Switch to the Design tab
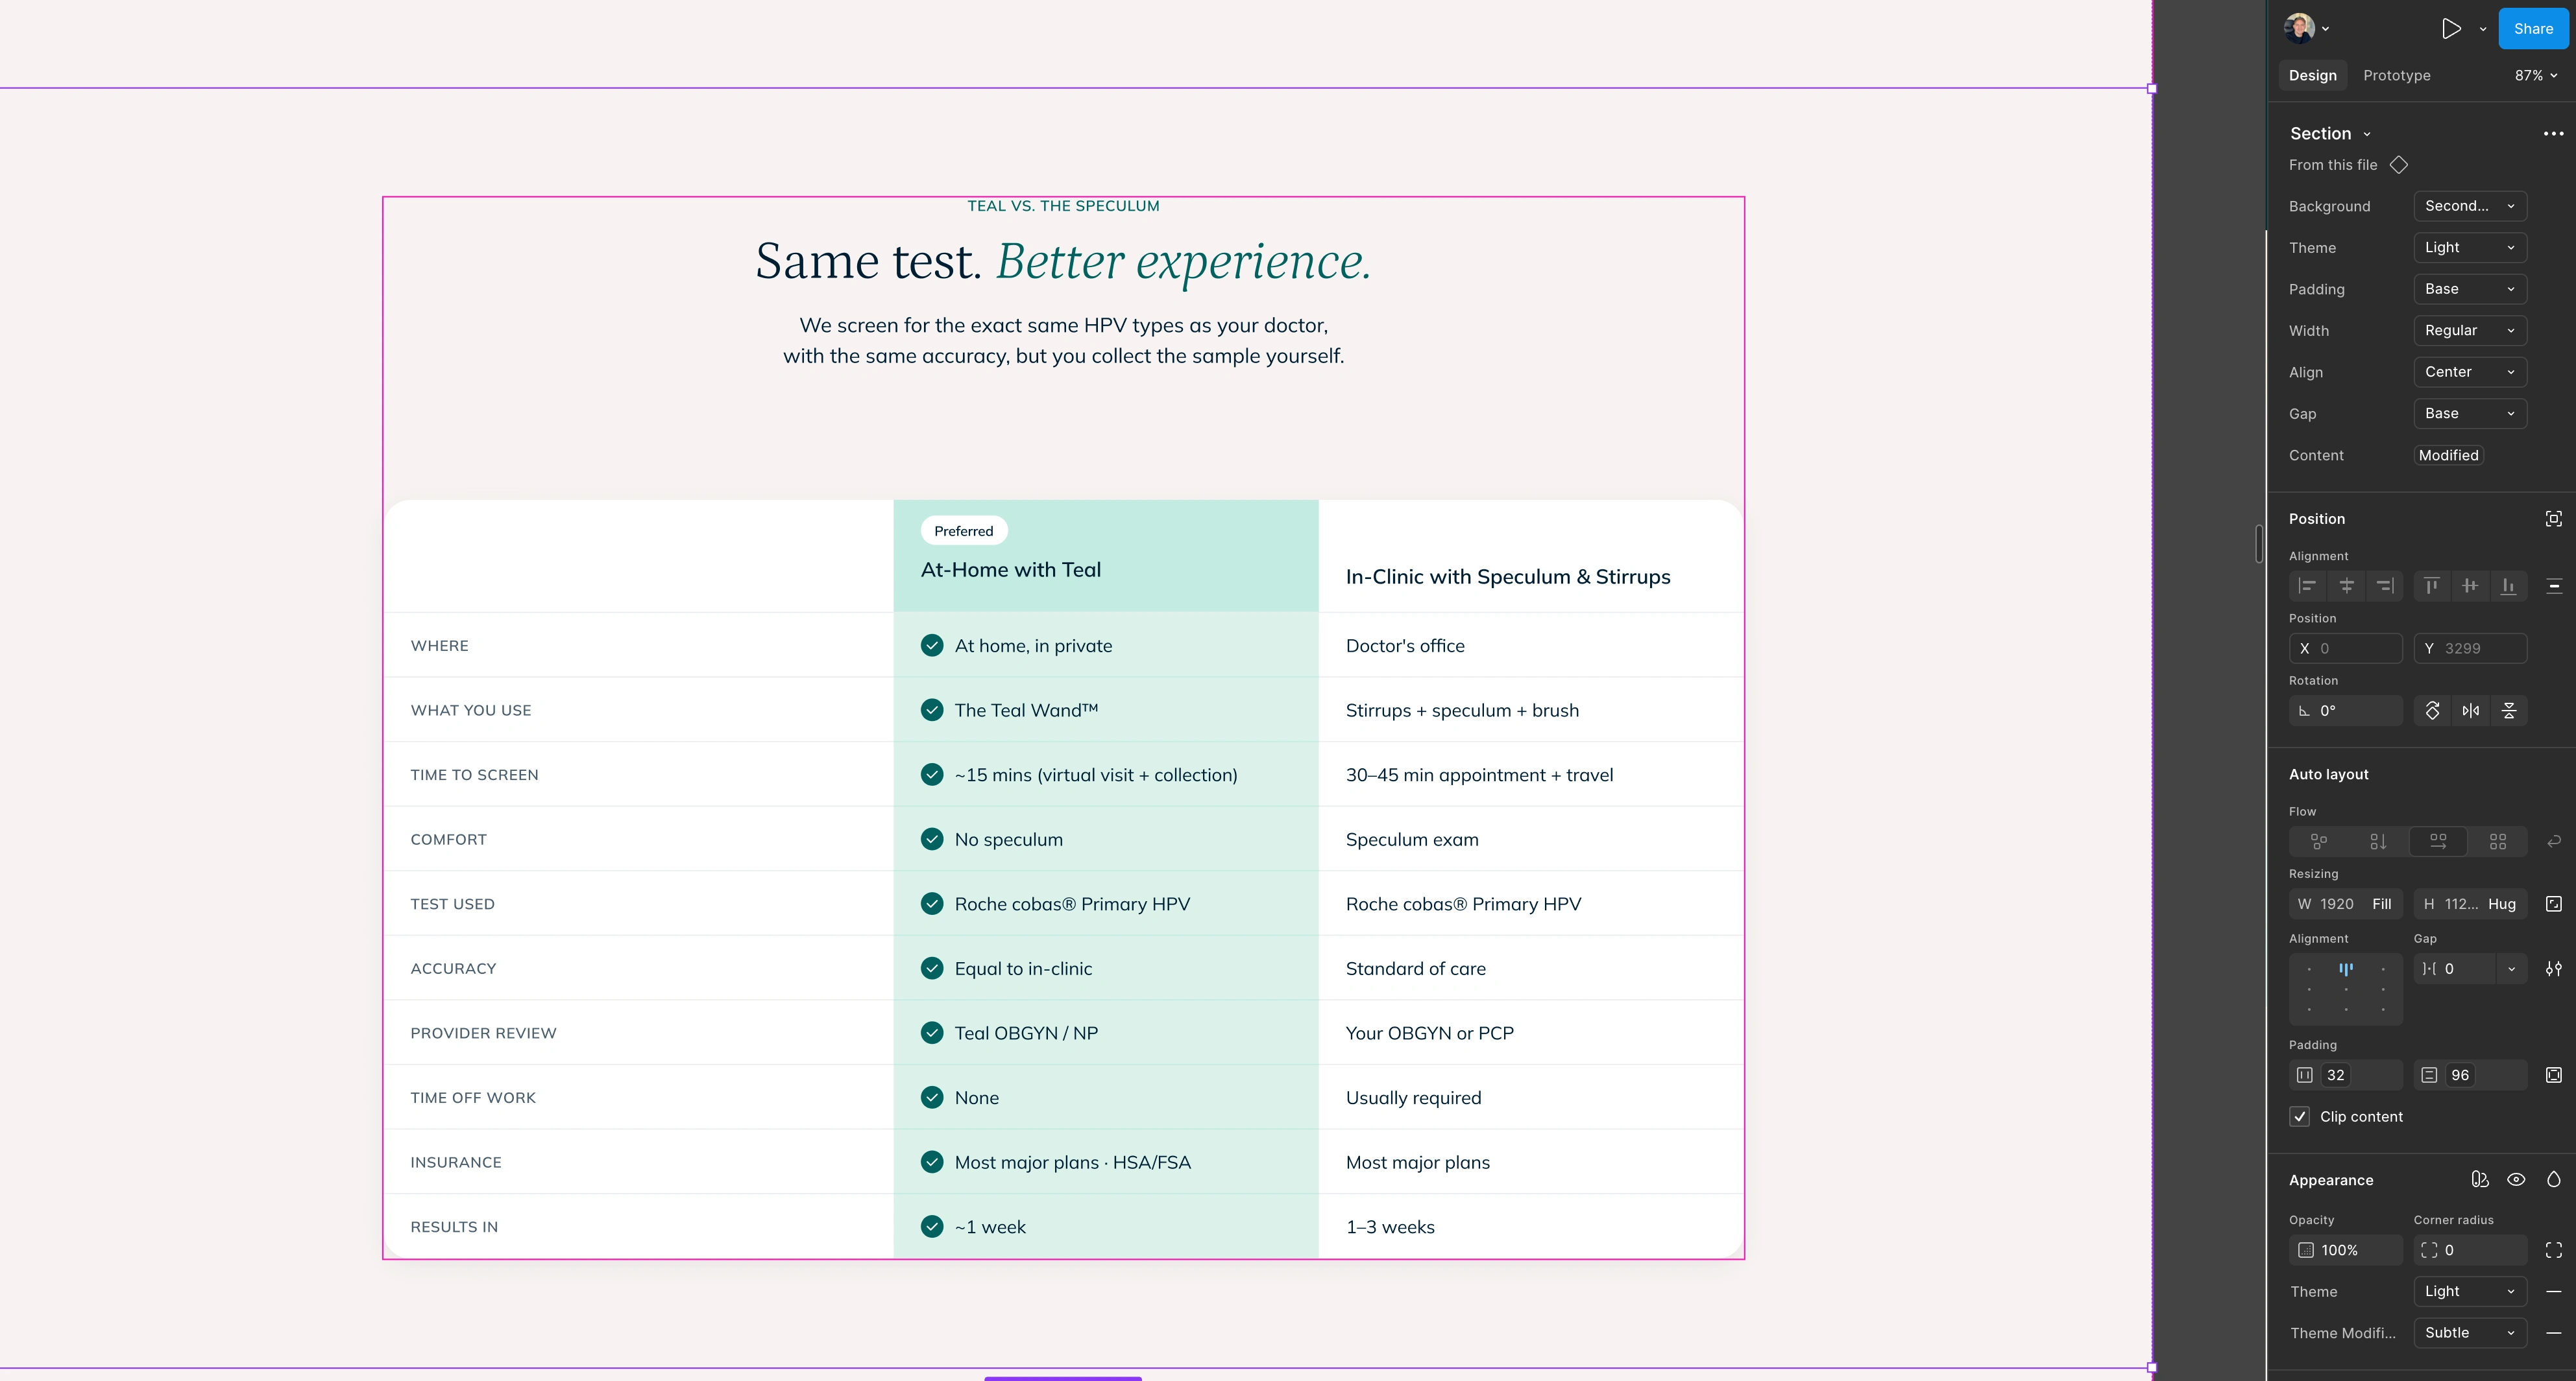 point(2312,76)
